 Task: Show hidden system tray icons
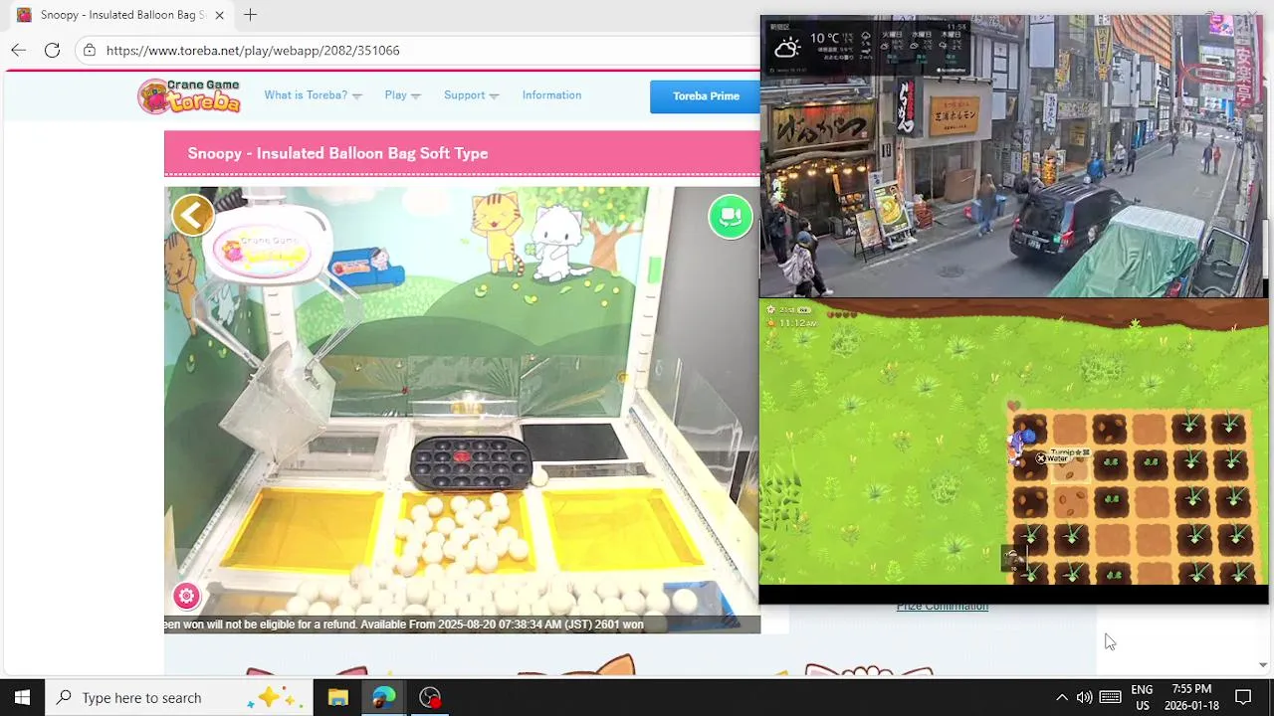click(x=1061, y=698)
